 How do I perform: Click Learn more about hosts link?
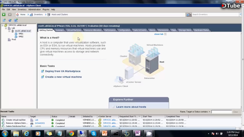coord(131,107)
